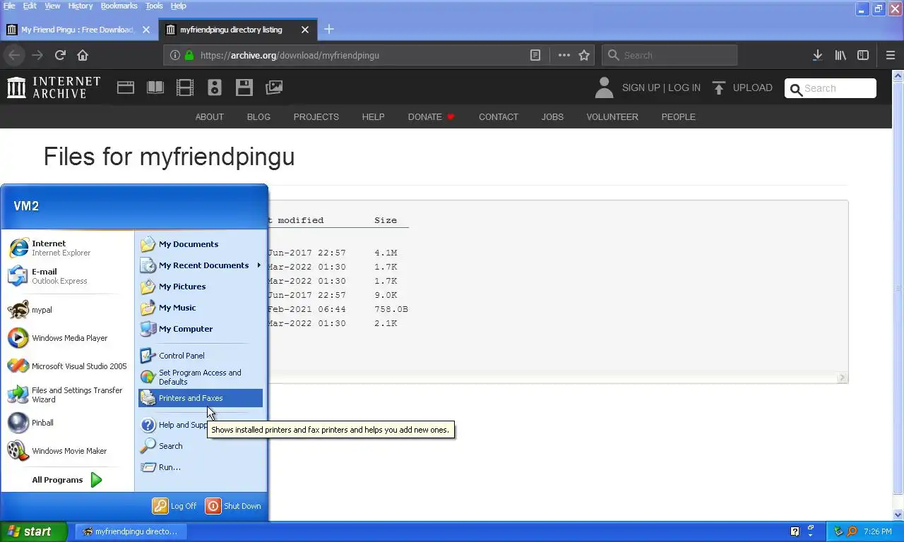Open the Tools menu
Viewport: 904px width, 542px height.
[154, 6]
